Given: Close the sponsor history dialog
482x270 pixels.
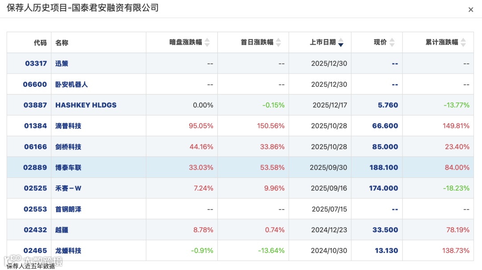Looking at the screenshot, I should click(x=471, y=10).
